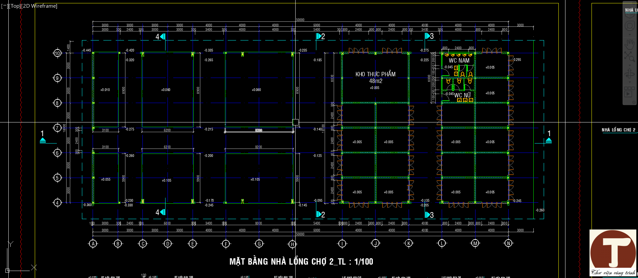Image resolution: width=638 pixels, height=278 pixels.
Task: Select the 'NHÀ LỒNG CHỢ 2' text in right sheet
Action: point(618,130)
